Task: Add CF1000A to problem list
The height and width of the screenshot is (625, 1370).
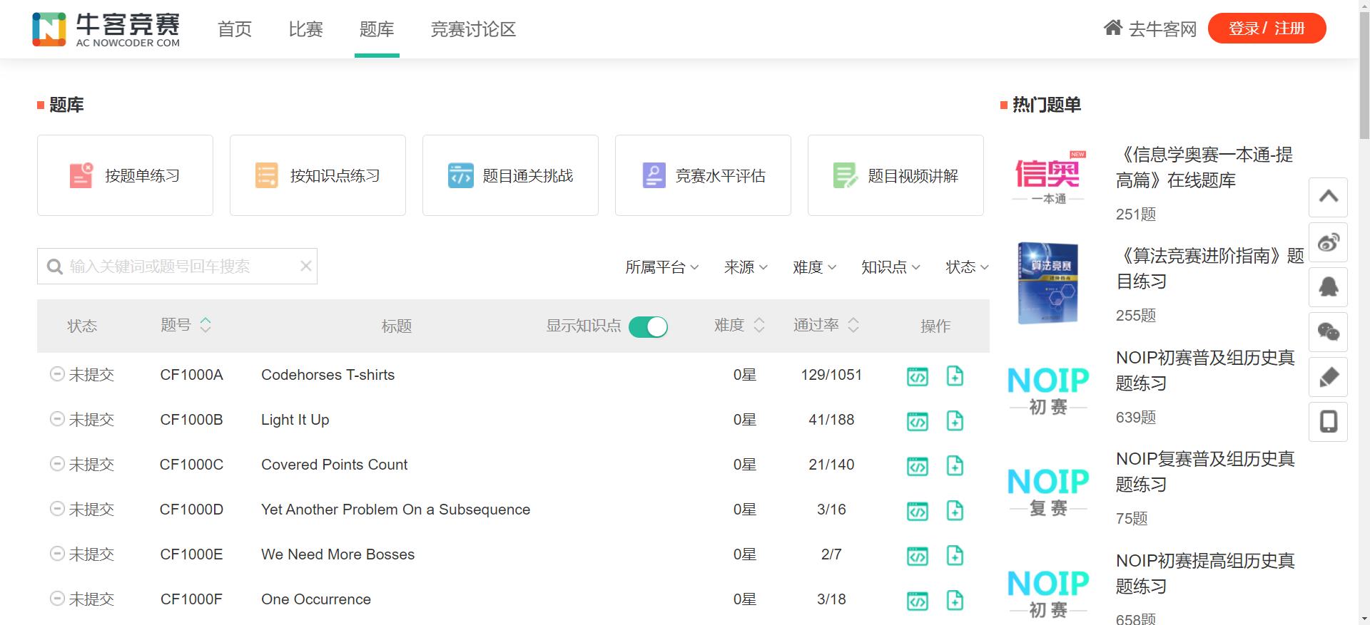Action: (955, 376)
